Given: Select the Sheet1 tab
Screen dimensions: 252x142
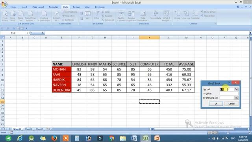Looking at the screenshot, I should [x=17, y=129].
